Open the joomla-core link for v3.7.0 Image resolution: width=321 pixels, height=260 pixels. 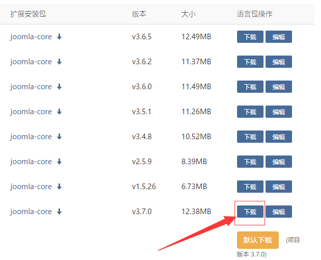[x=31, y=212]
